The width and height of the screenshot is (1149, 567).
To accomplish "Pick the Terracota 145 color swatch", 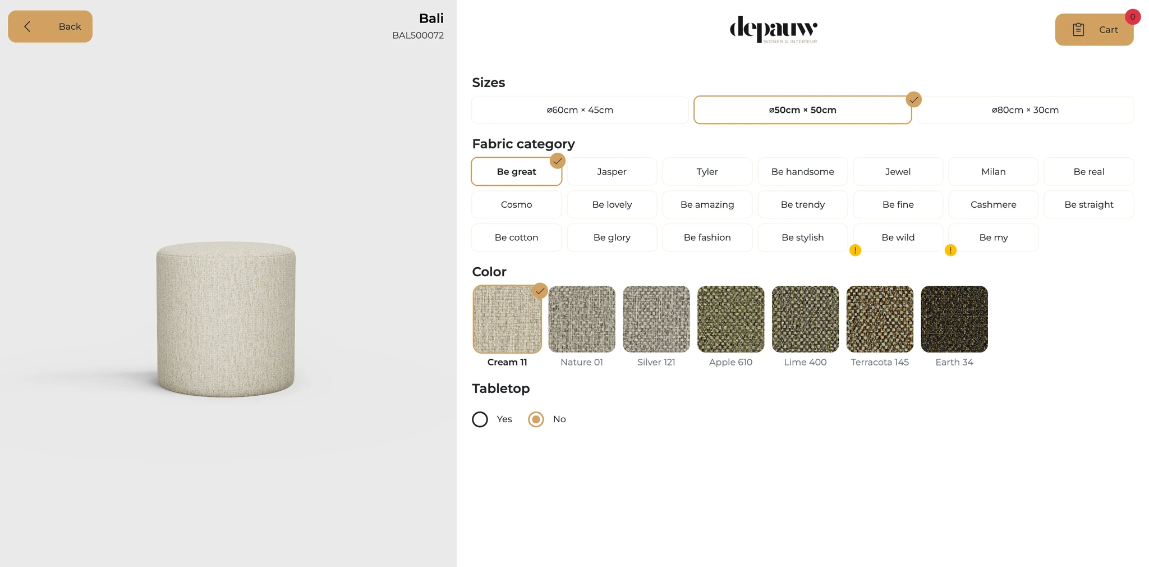I will point(880,319).
